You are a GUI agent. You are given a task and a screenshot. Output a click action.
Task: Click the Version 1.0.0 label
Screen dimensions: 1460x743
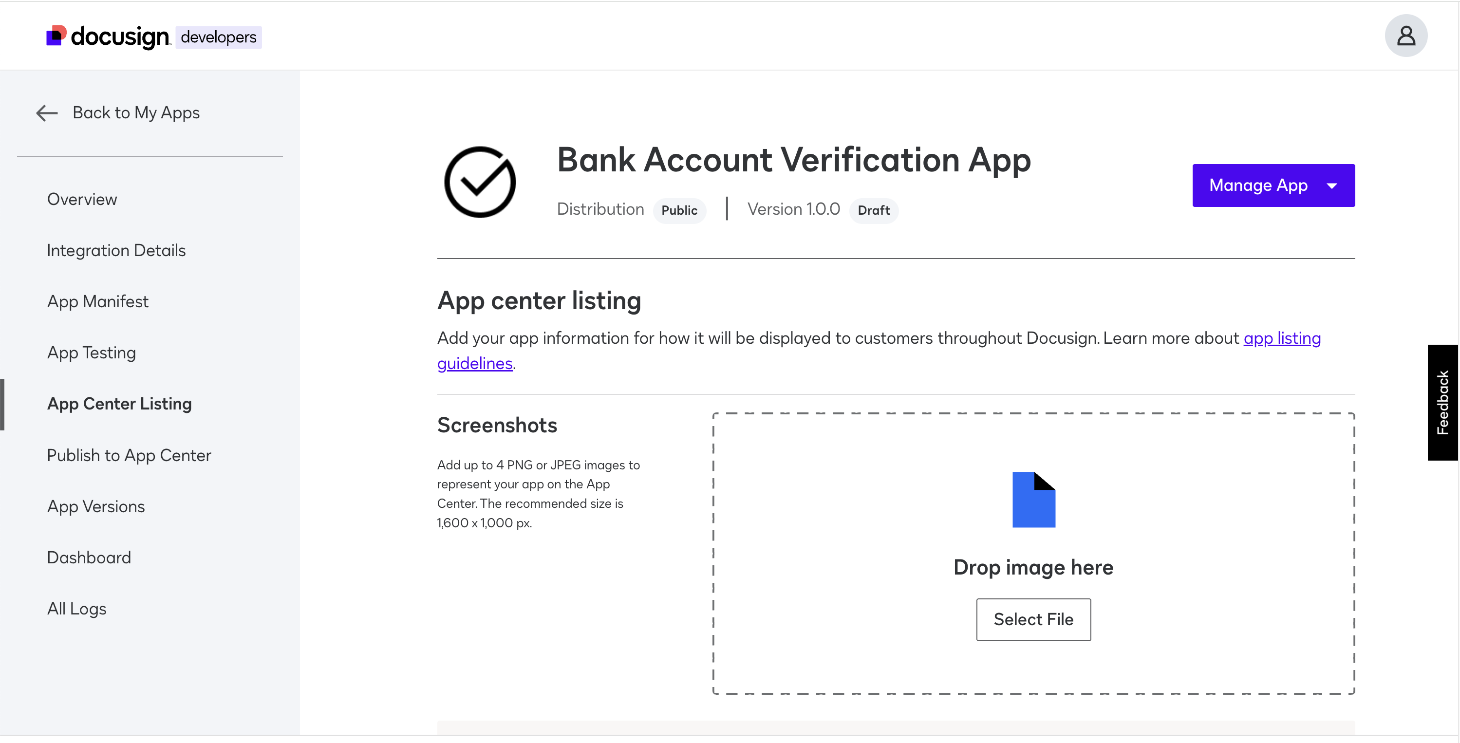pyautogui.click(x=793, y=209)
